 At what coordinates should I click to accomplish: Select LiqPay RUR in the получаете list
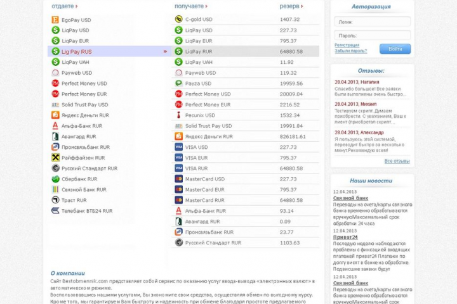[x=245, y=51]
